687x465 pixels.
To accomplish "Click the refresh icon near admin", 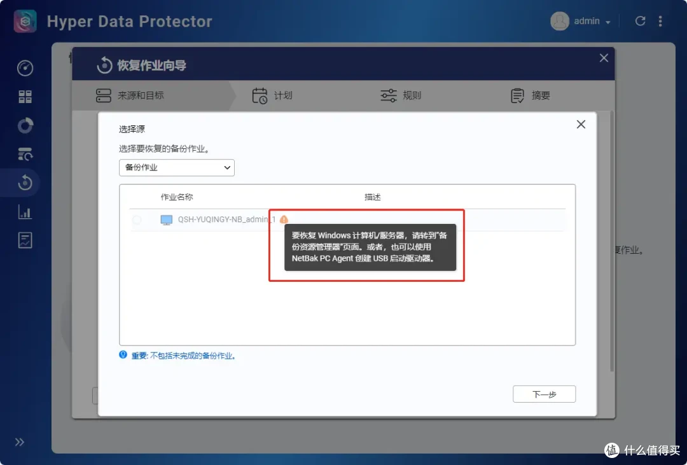I will 640,20.
